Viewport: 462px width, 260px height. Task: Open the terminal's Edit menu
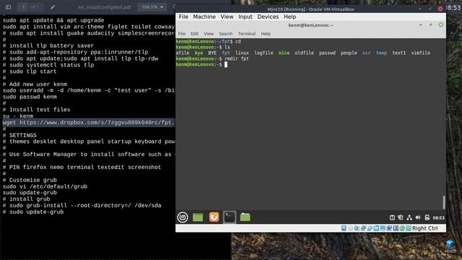[194, 34]
